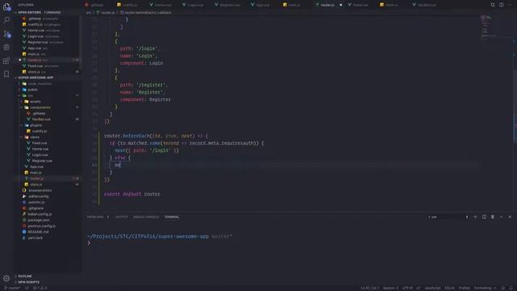Open the Explorer view in activity bar
517x291 pixels.
[6, 6]
